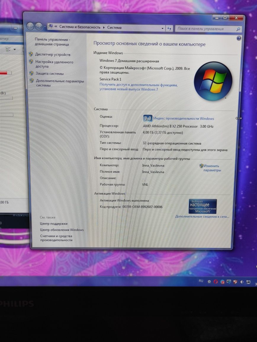The height and width of the screenshot is (342, 257).
Task: Open 'Счетчики и средства производительности' link
Action: coord(56,238)
